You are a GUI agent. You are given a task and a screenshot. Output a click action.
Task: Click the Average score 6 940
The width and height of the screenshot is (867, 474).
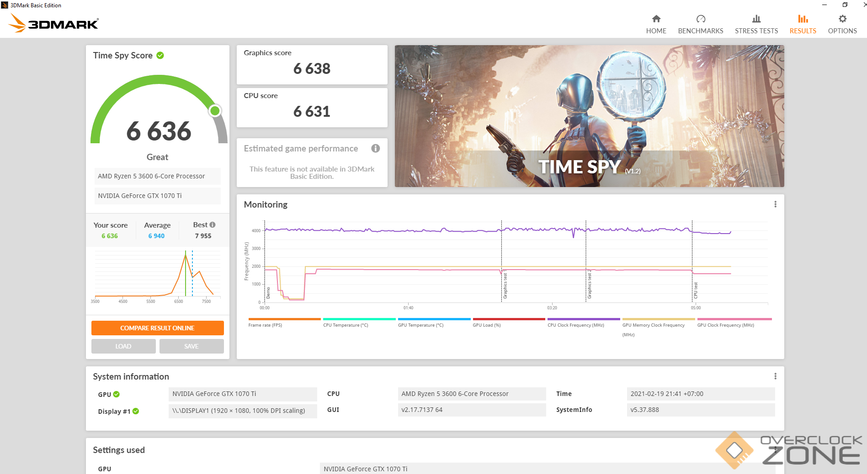pyautogui.click(x=156, y=236)
